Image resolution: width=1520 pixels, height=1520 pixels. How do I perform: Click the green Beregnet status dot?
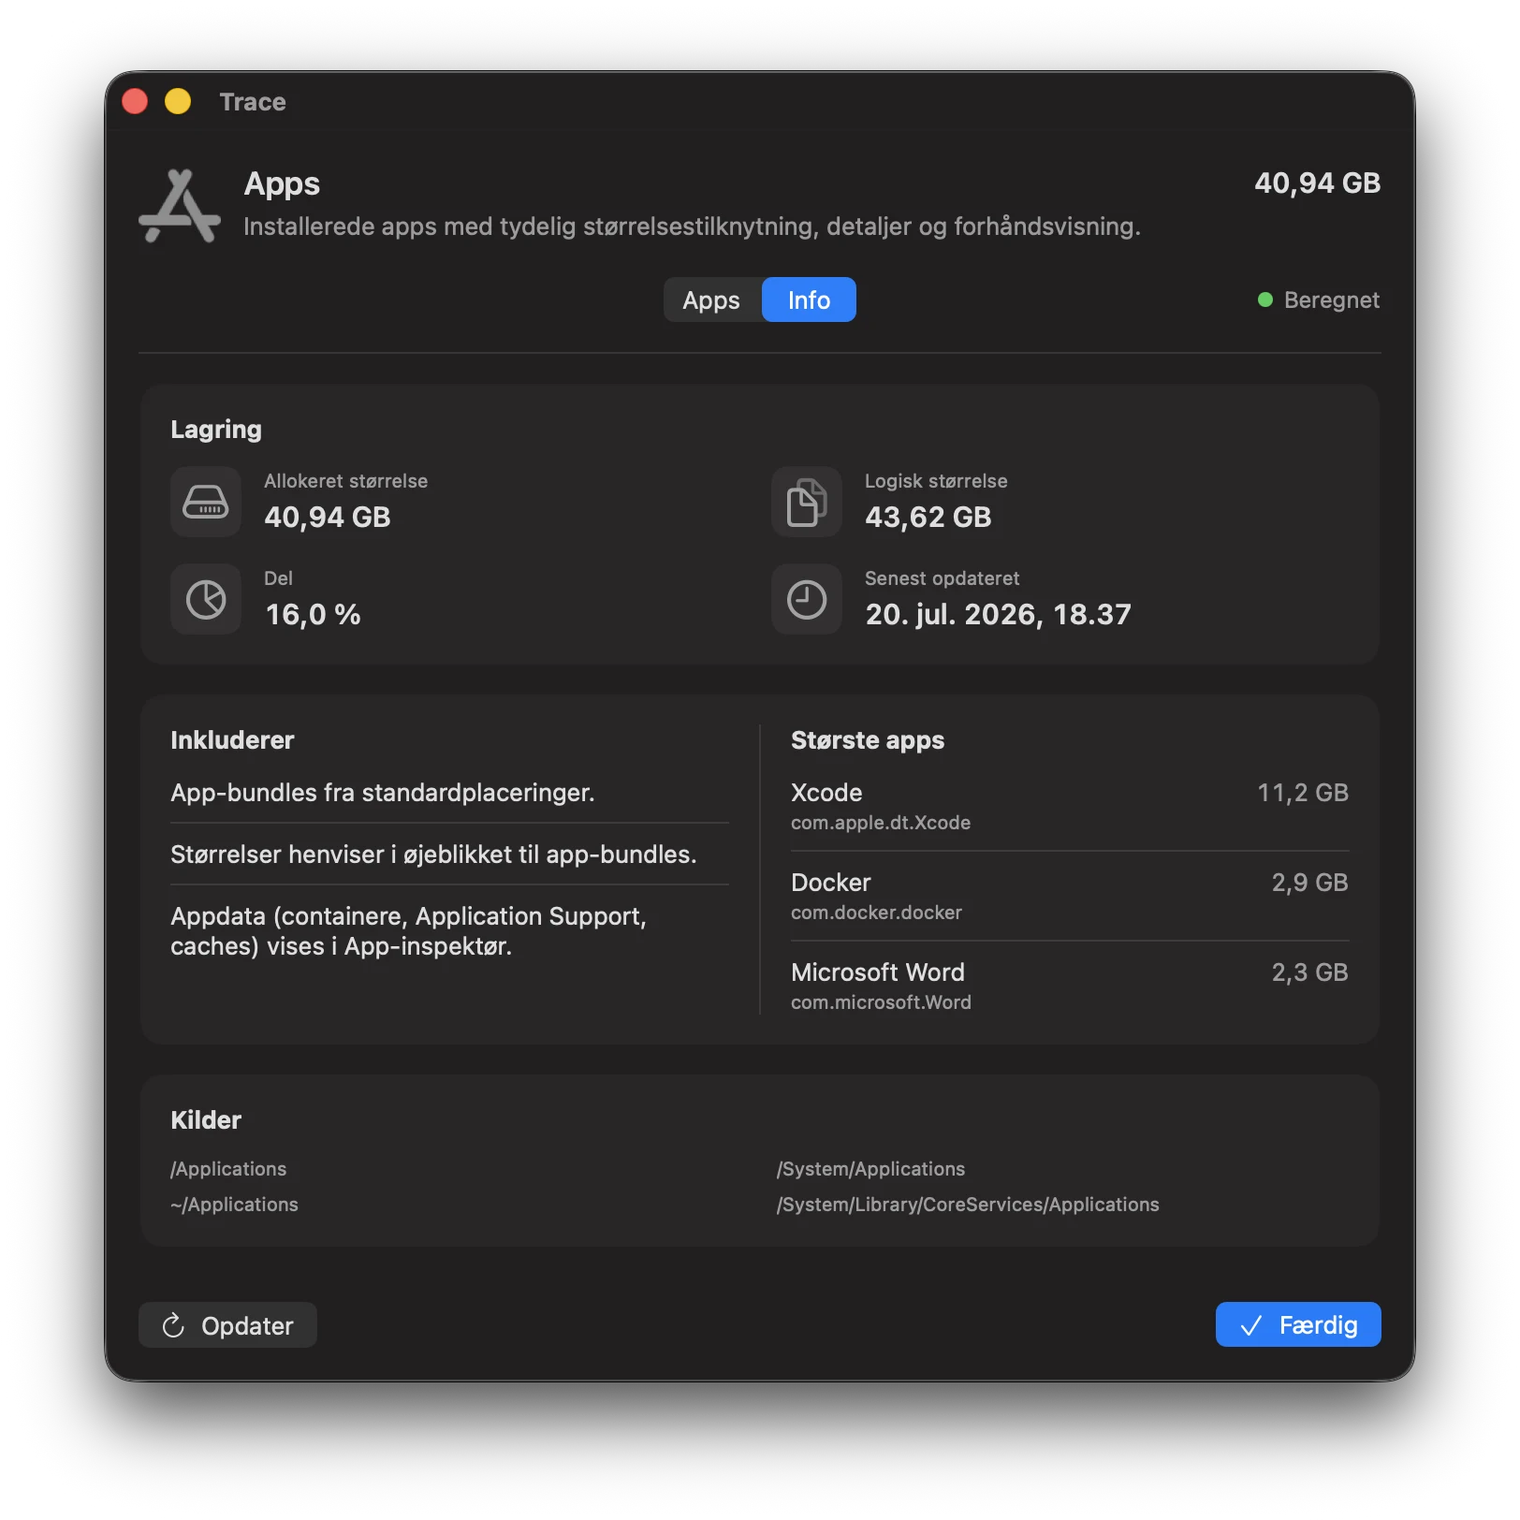[x=1265, y=300]
